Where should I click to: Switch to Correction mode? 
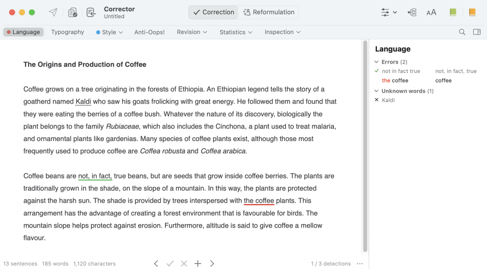tap(213, 12)
